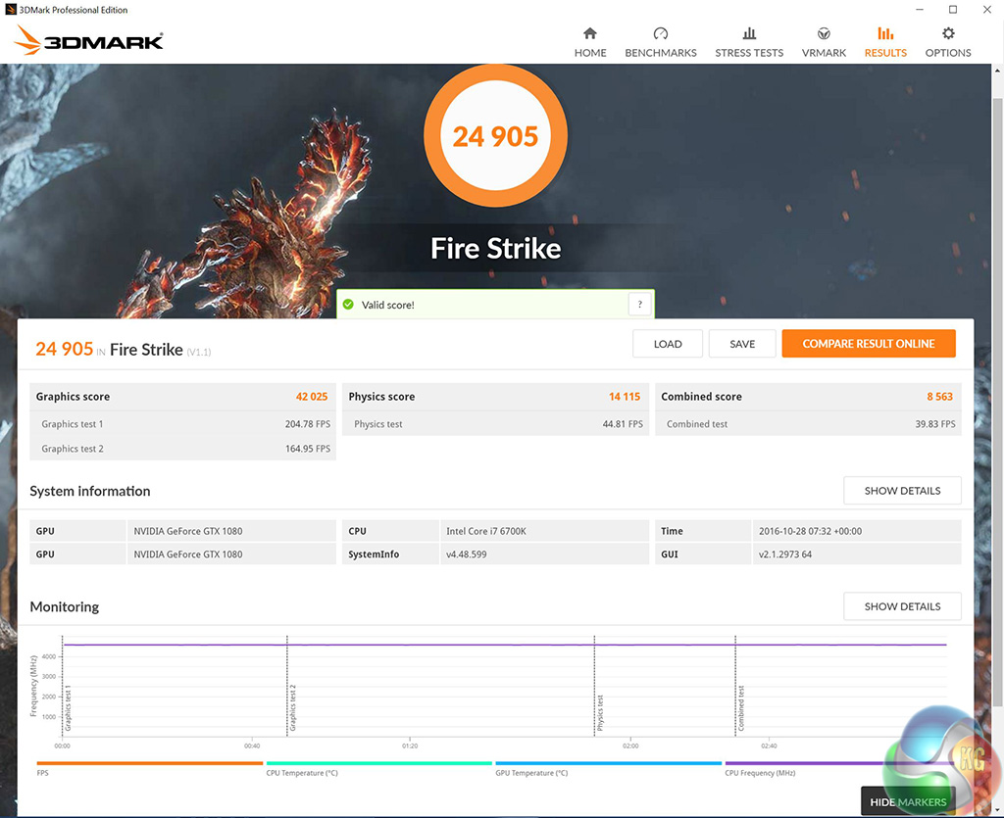Screen dimensions: 1004x818
Task: Click the Combined test 39.83 FPS value
Action: (x=934, y=424)
